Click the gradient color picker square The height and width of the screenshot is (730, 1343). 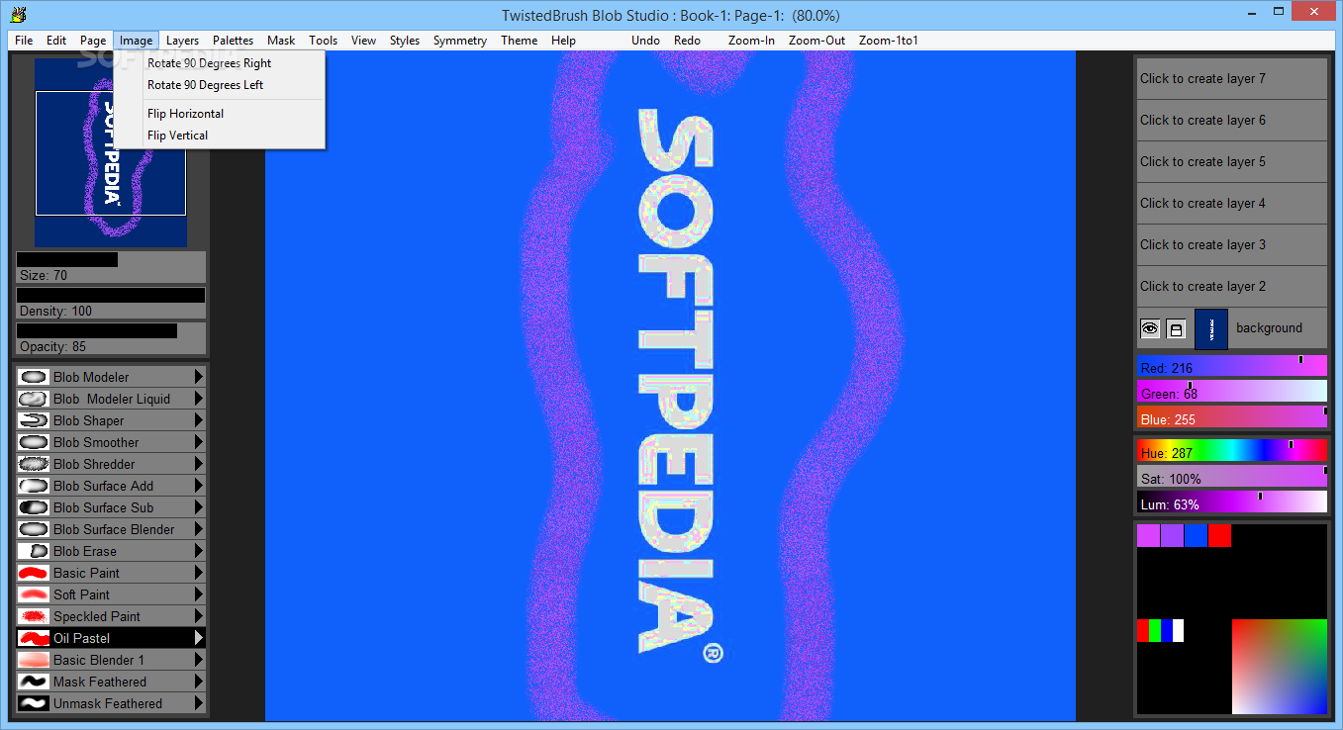1279,667
